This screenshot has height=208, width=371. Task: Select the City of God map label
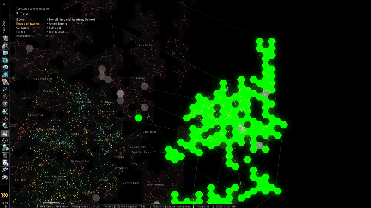[89, 193]
